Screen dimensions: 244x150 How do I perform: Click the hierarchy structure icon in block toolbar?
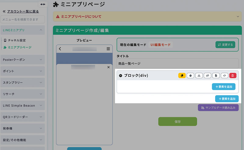point(199,75)
